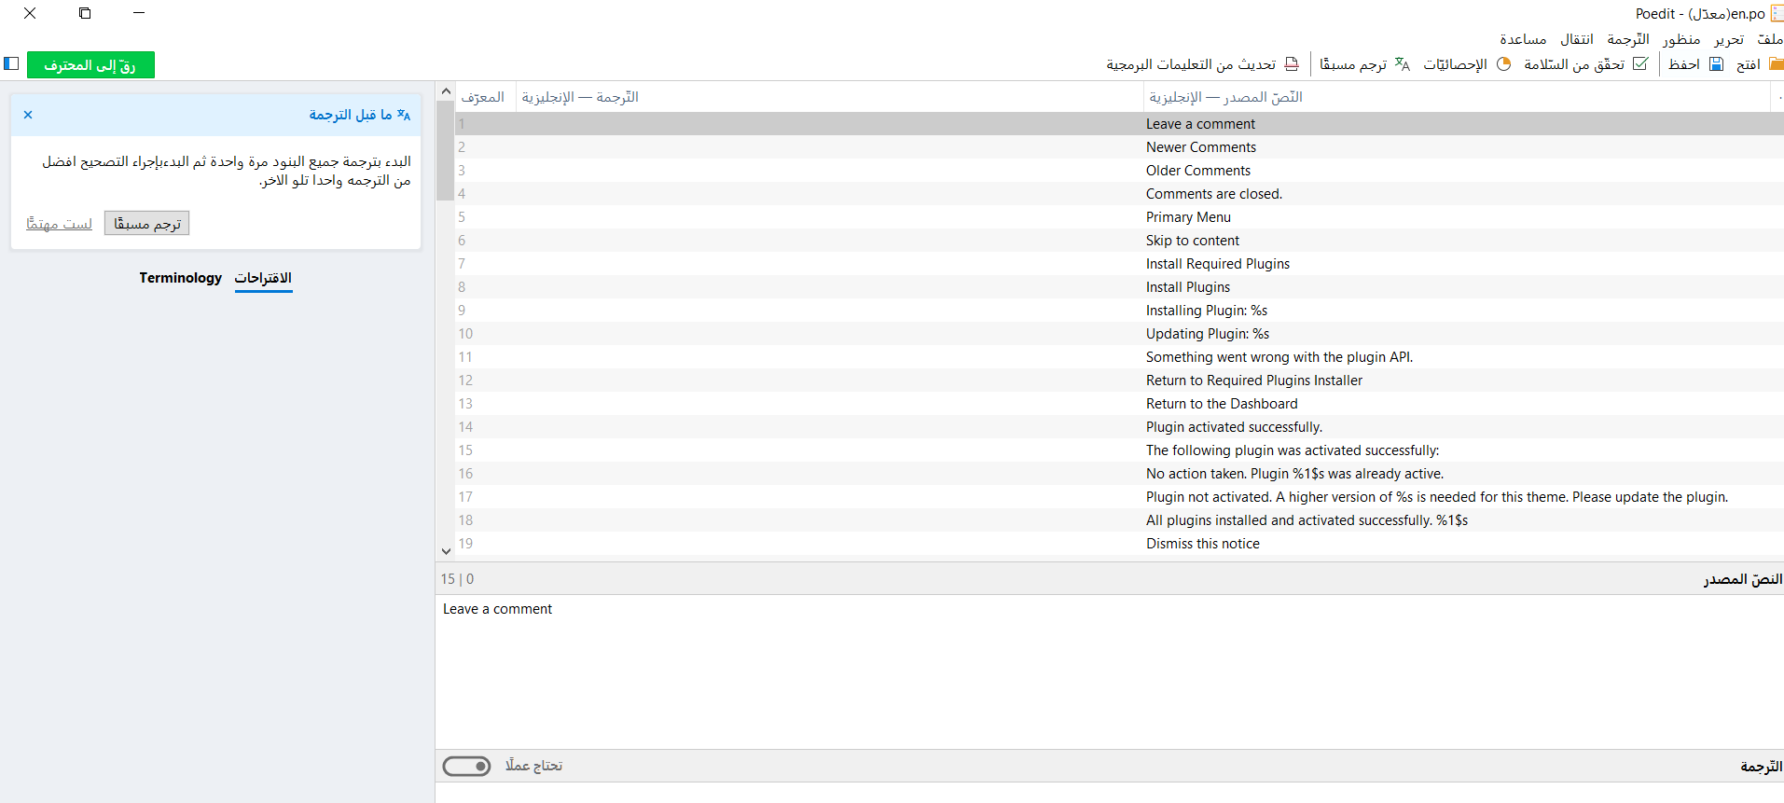Update from code via تحديث من التعليمات البرمجية
This screenshot has width=1784, height=803.
point(1203,64)
